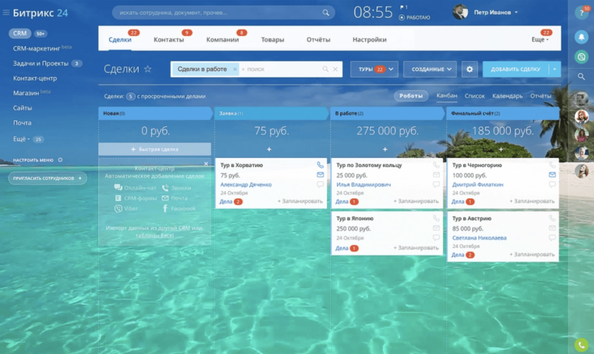The width and height of the screenshot is (594, 354).
Task: Open Контакт-центр in left menu
Action: click(35, 78)
